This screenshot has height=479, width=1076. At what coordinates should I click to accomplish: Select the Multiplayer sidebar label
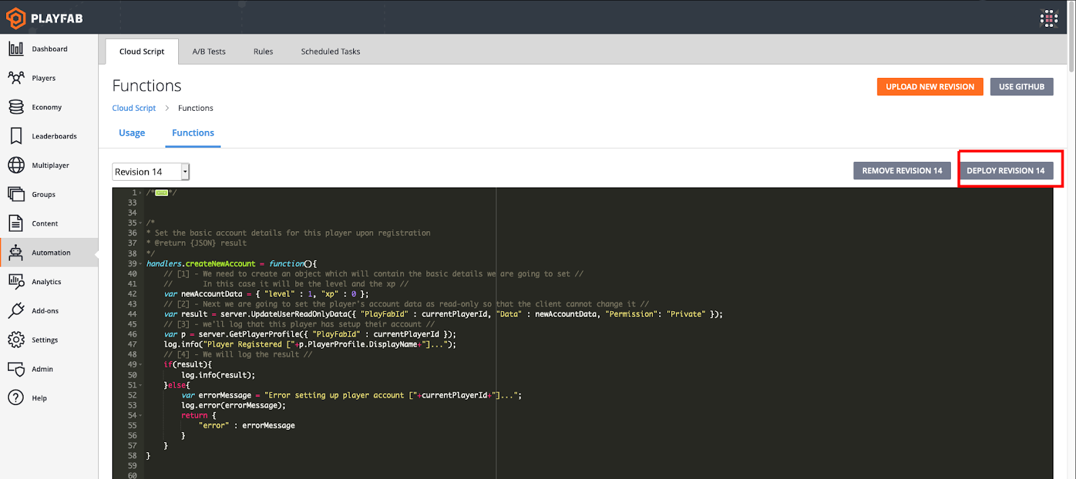[50, 165]
